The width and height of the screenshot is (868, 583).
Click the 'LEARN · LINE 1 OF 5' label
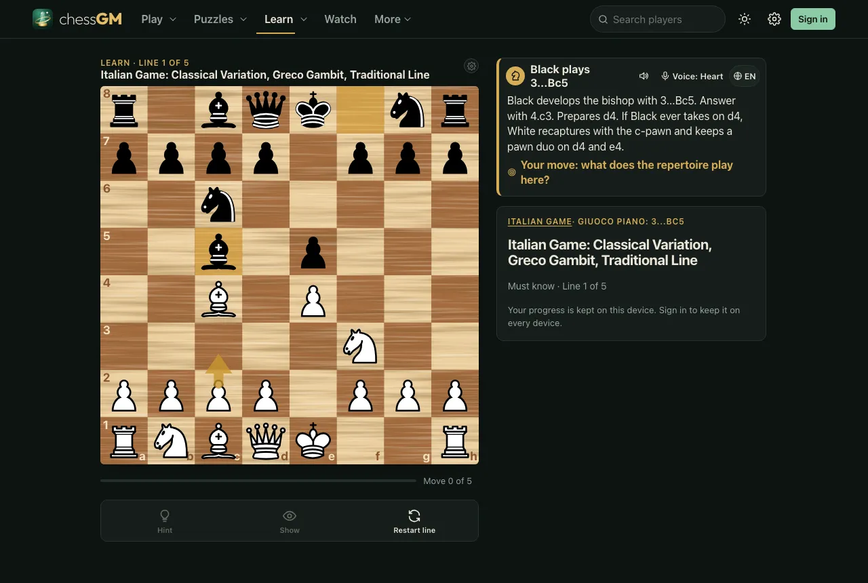pyautogui.click(x=145, y=63)
